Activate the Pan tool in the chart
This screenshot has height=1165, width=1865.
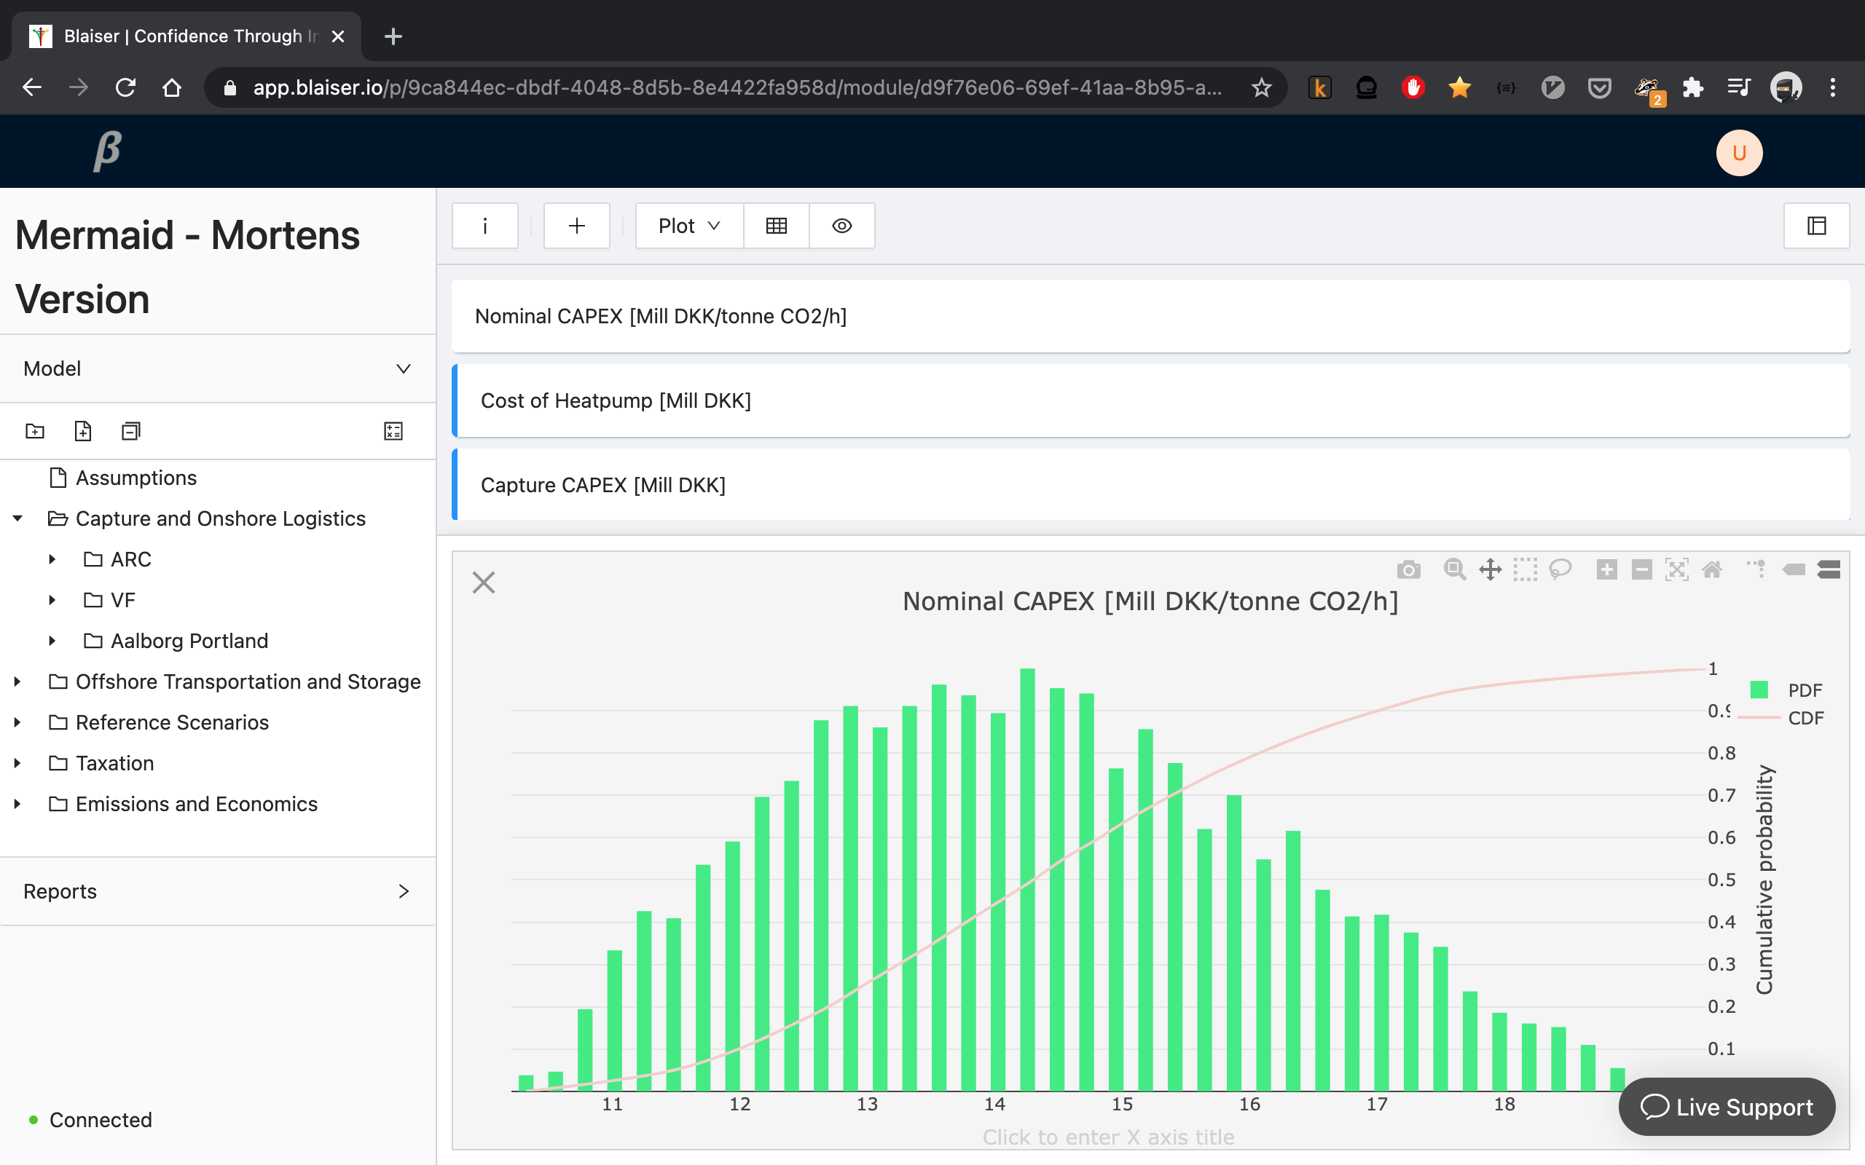pyautogui.click(x=1490, y=570)
